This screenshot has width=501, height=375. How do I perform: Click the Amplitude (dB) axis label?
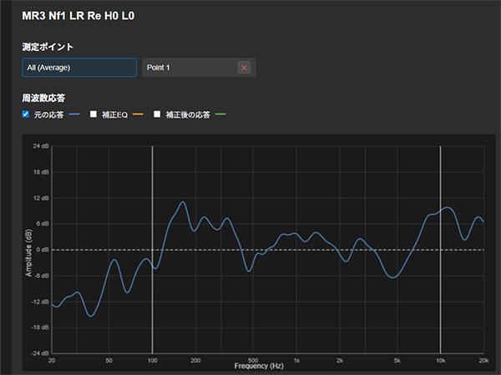click(29, 251)
